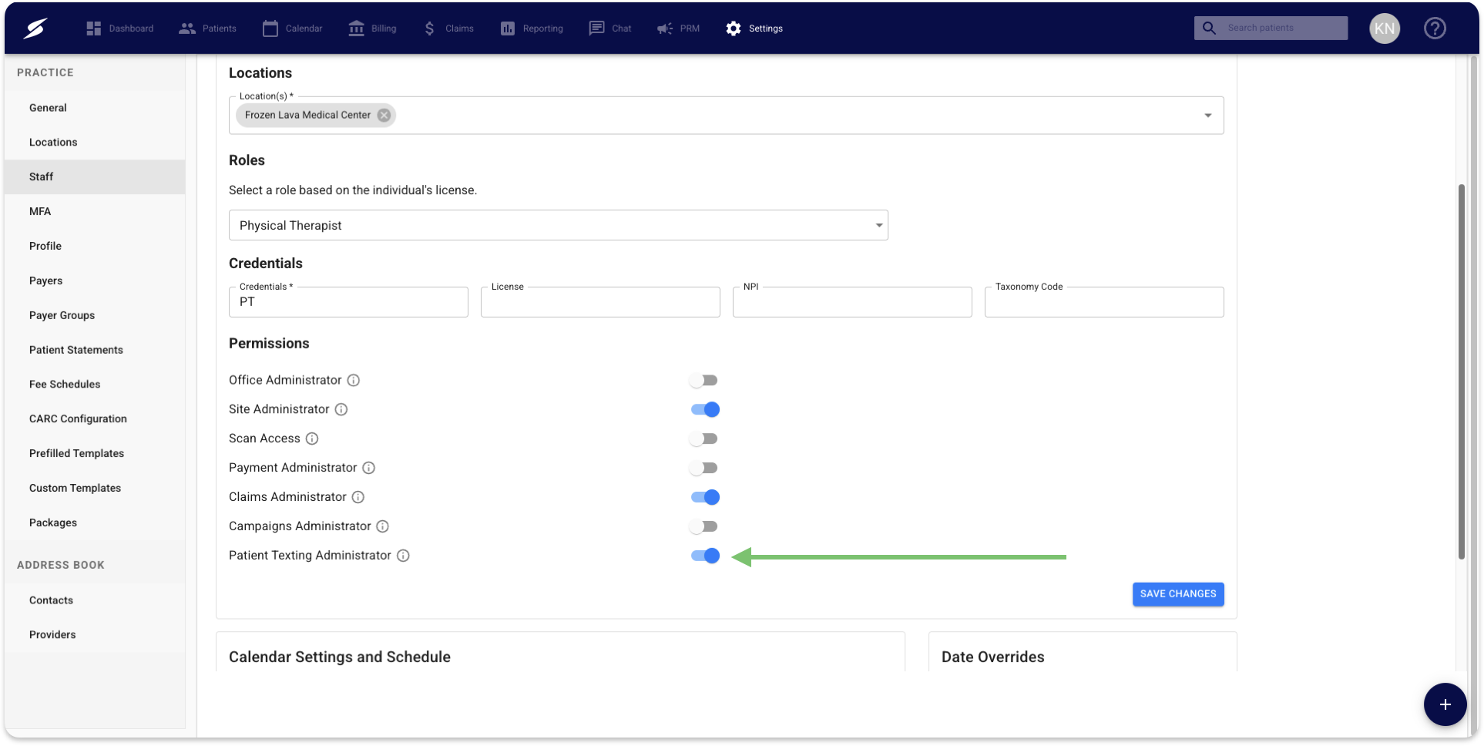This screenshot has height=746, width=1484.
Task: Open MFA settings in the sidebar
Action: click(x=95, y=211)
